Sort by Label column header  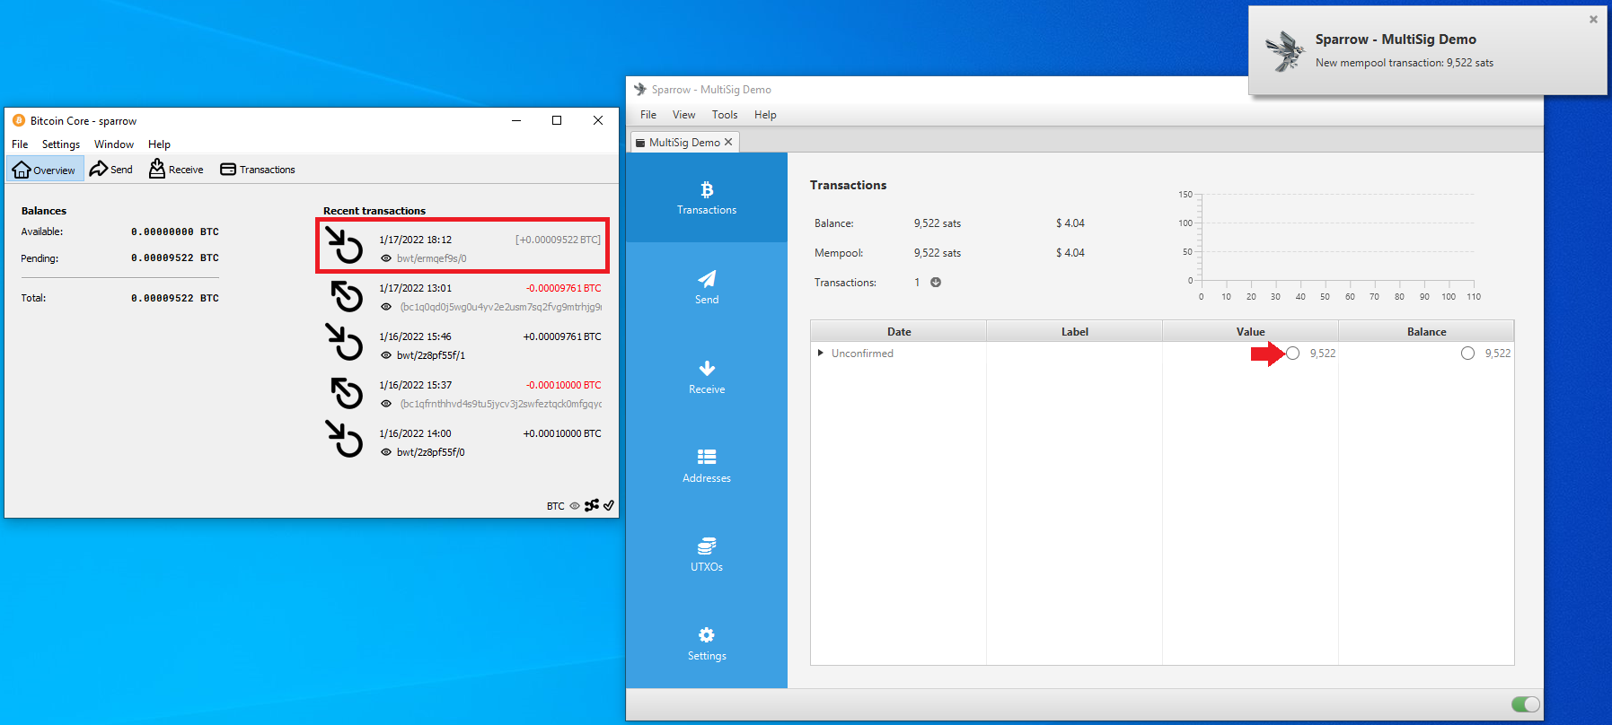[x=1075, y=331]
